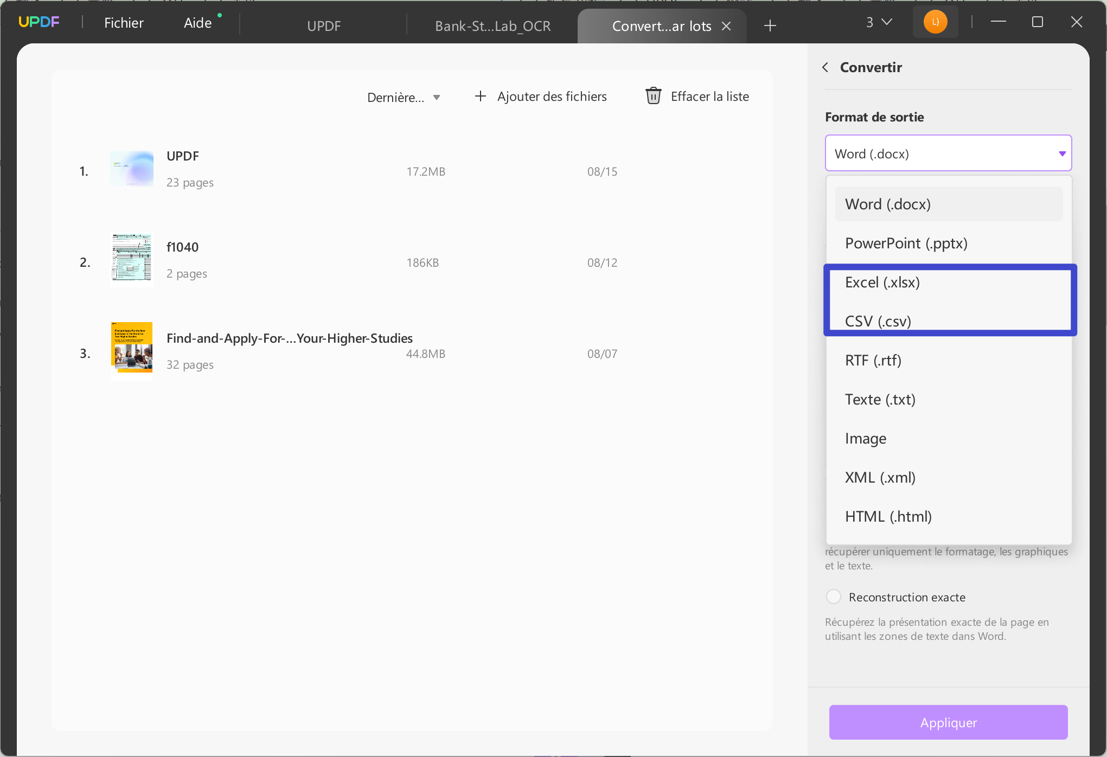The height and width of the screenshot is (757, 1107).
Task: Select PowerPoint (.pptx) format
Action: coord(949,243)
